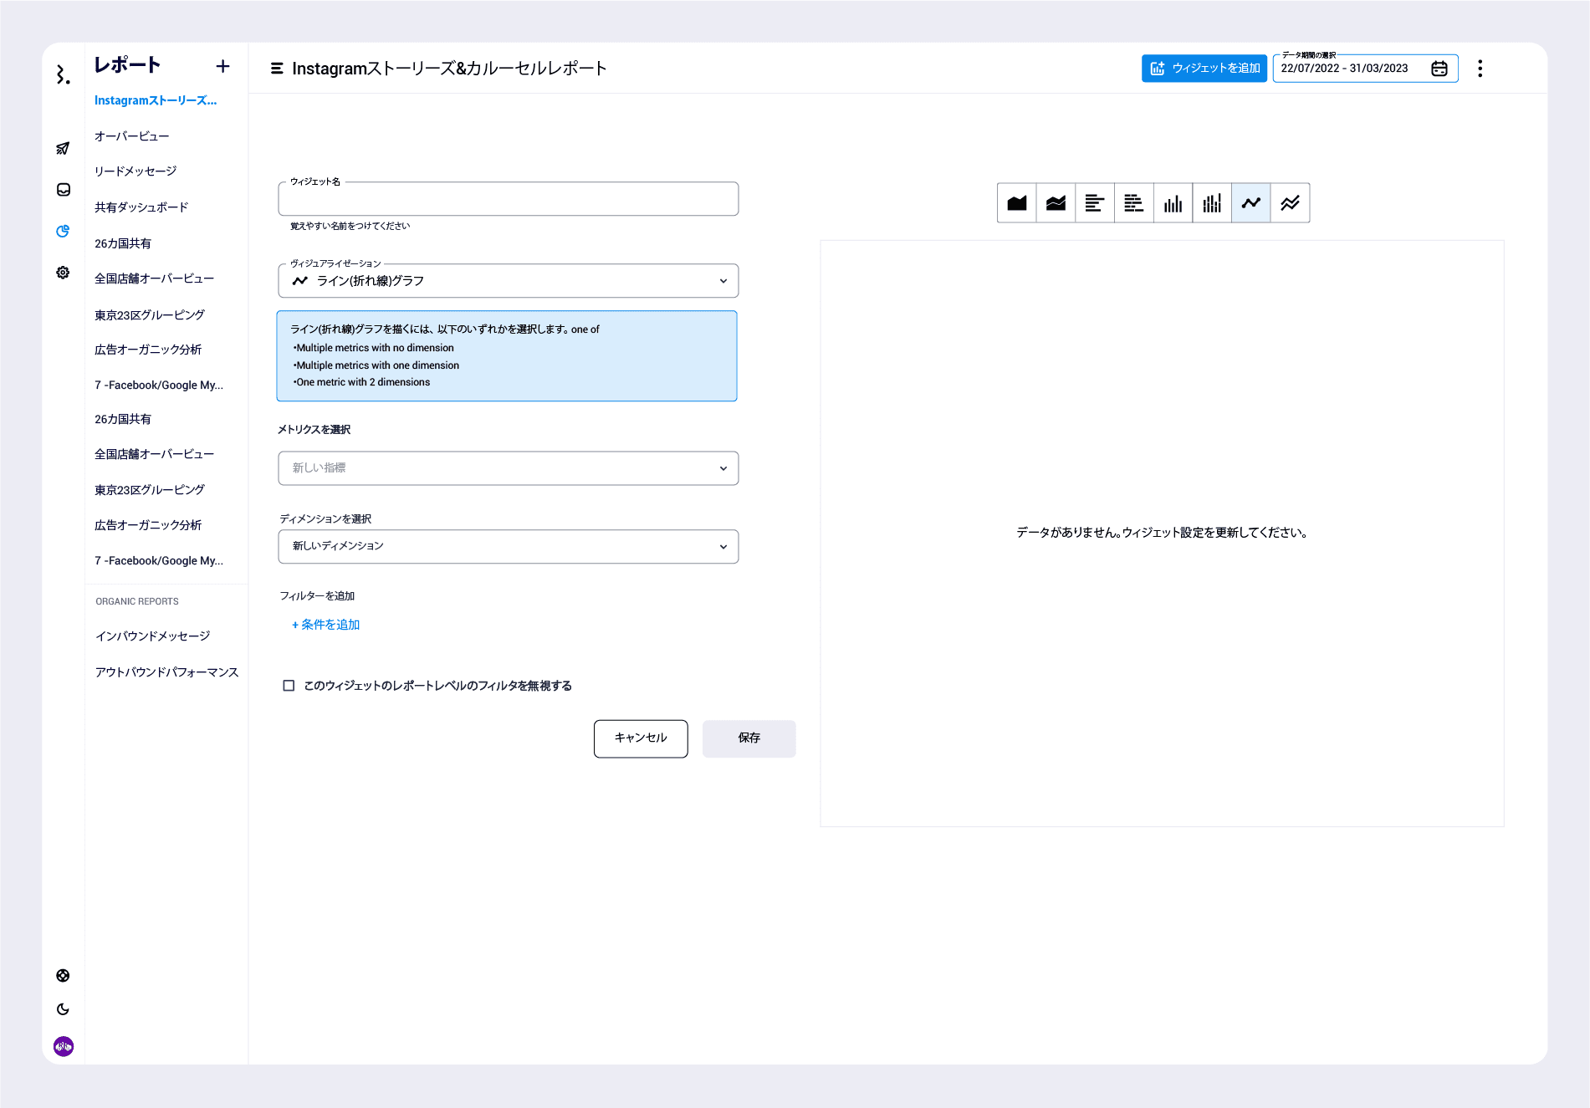This screenshot has width=1590, height=1108.
Task: Click + 条件を追加 link
Action: point(325,625)
